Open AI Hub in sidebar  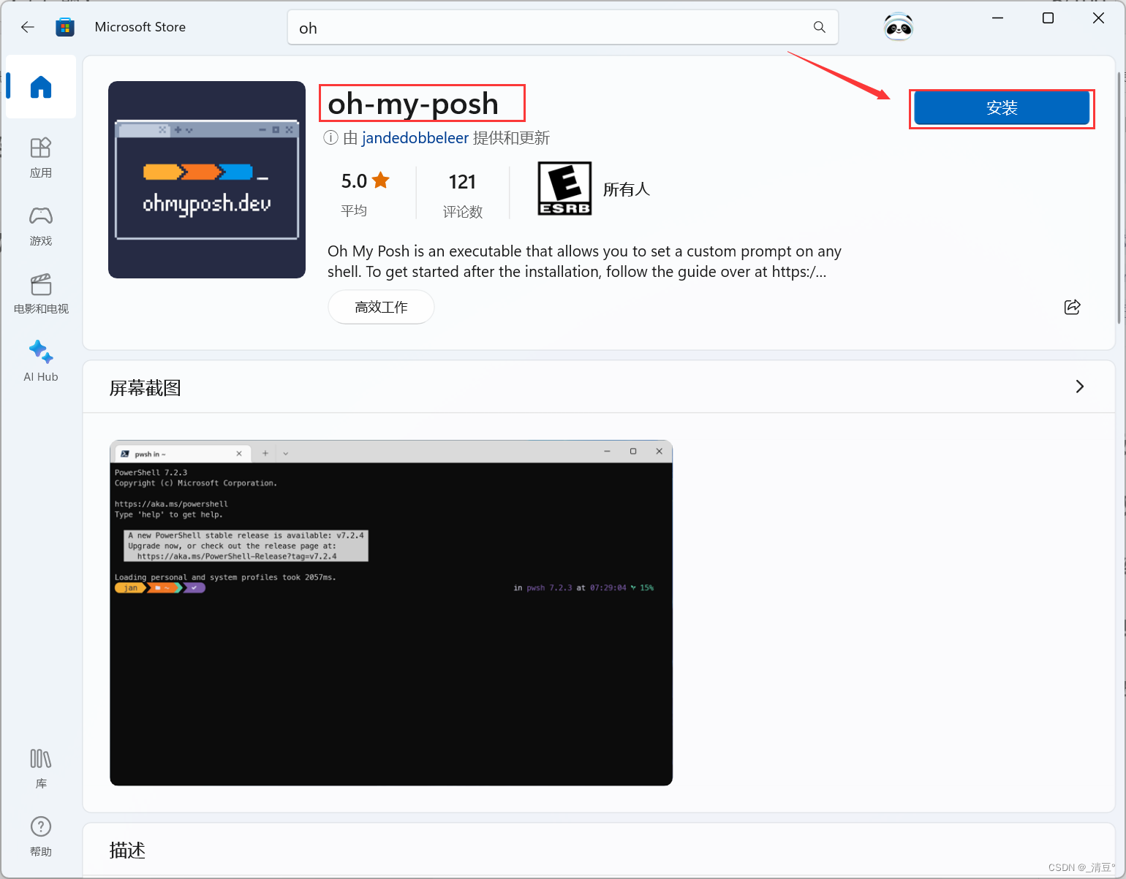click(41, 361)
